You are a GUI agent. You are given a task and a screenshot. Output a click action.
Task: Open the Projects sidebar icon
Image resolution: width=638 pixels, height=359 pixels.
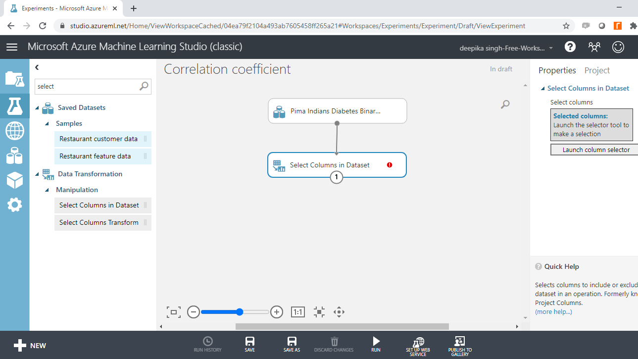coord(14,79)
